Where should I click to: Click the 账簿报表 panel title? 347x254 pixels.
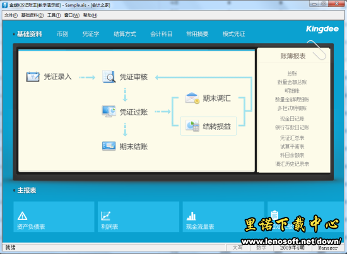[x=293, y=56]
